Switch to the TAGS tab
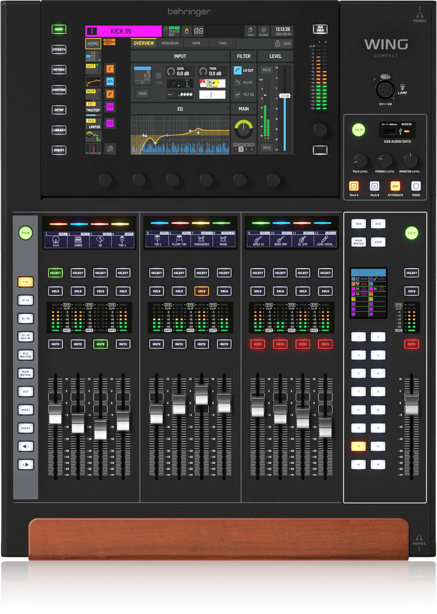Viewport: 437px width, 614px height. tap(223, 43)
